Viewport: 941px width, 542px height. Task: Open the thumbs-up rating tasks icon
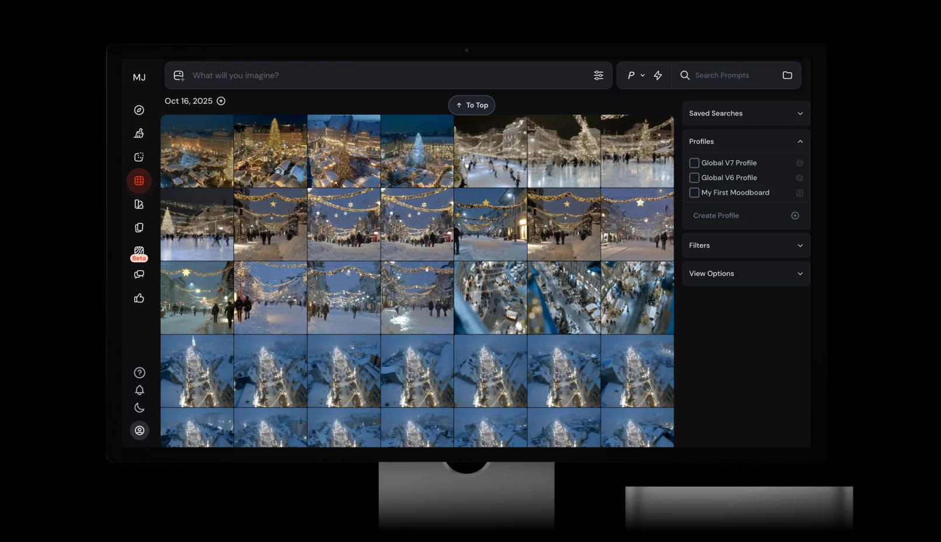[x=139, y=298]
